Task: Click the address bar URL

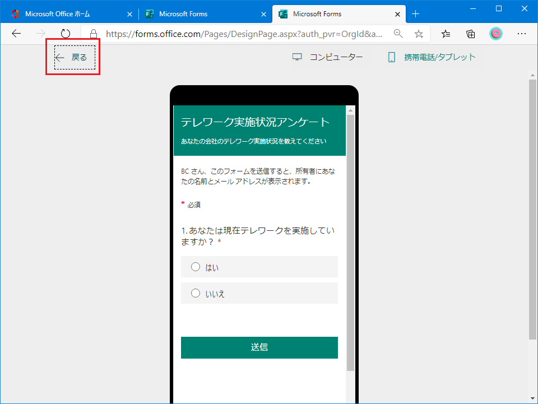Action: (244, 34)
